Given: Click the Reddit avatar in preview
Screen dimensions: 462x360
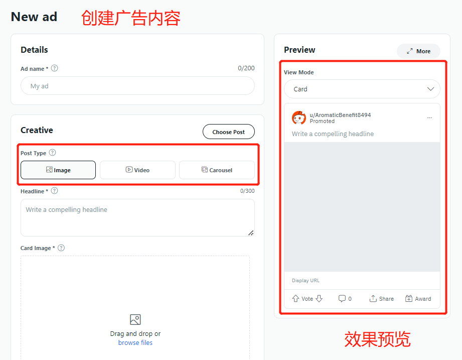Looking at the screenshot, I should click(x=299, y=118).
